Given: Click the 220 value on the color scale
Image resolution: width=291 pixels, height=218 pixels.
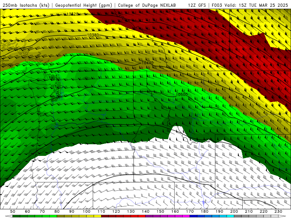Looking at the screenshot, I should click(264, 211).
